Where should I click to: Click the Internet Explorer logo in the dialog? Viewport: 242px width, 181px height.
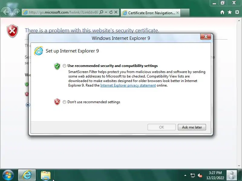coord(38,51)
